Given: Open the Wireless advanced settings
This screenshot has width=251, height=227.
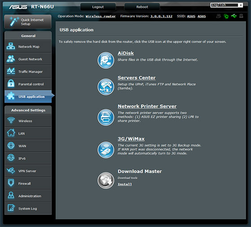Looking at the screenshot, I should [28, 121].
